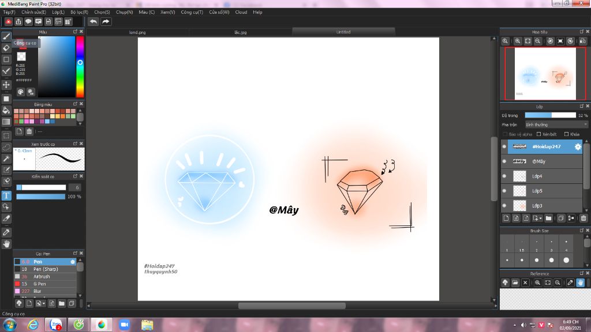Open the Zoom app from taskbar
Screen dimensions: 591x332
click(x=124, y=325)
